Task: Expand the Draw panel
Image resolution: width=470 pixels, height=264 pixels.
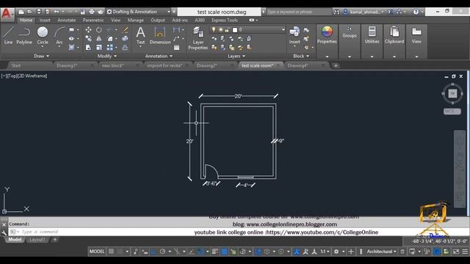Action: pos(41,56)
